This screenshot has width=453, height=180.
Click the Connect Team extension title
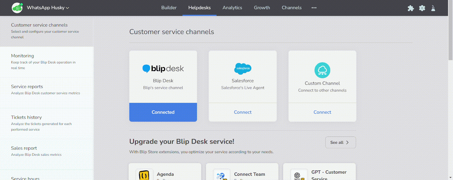pos(250,174)
